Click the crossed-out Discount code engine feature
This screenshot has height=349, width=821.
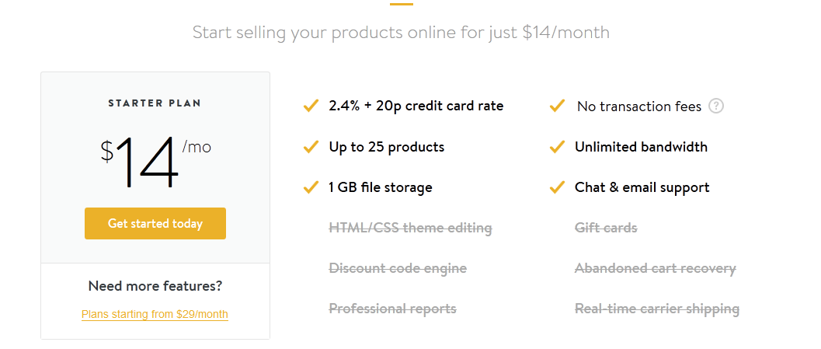pos(398,268)
